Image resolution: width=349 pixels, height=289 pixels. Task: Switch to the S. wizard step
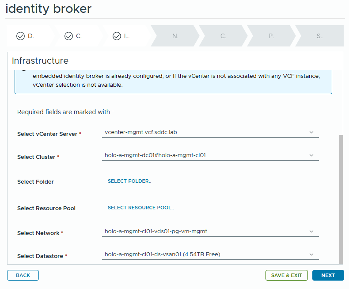coord(319,36)
